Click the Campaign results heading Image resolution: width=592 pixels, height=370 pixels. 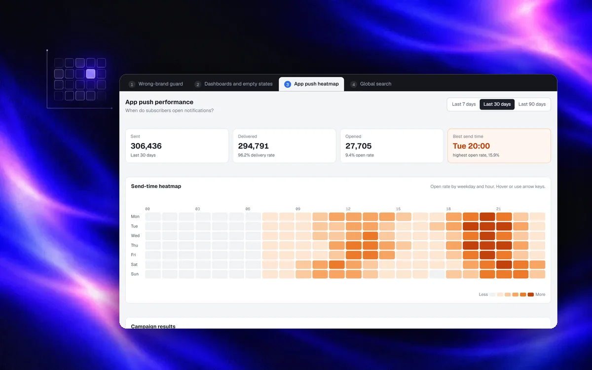pyautogui.click(x=153, y=327)
